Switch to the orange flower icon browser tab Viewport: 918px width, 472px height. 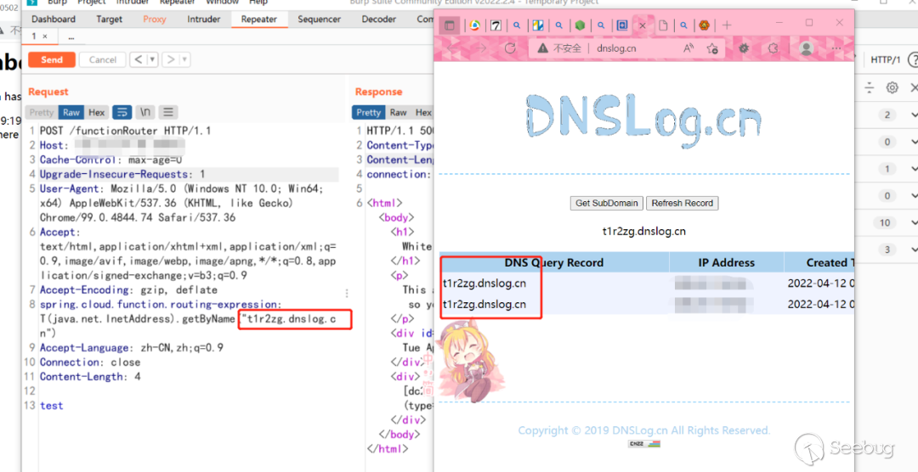coord(705,25)
